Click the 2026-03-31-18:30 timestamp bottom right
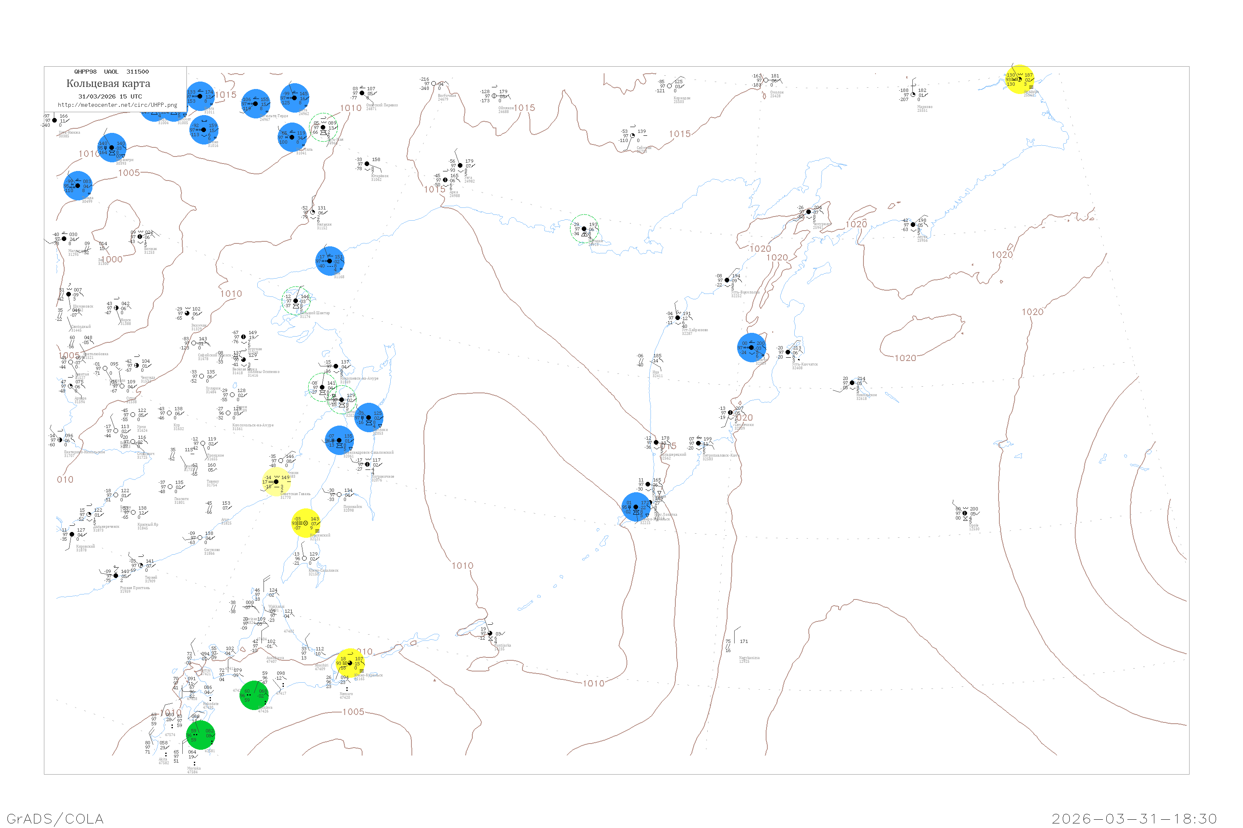The height and width of the screenshot is (828, 1243). coord(1134,818)
